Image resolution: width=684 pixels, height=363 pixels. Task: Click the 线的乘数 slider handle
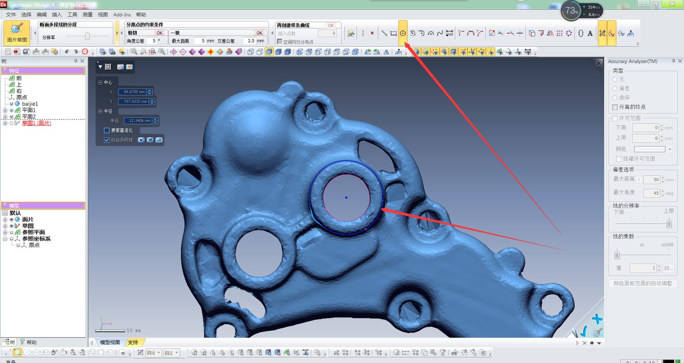(x=617, y=254)
